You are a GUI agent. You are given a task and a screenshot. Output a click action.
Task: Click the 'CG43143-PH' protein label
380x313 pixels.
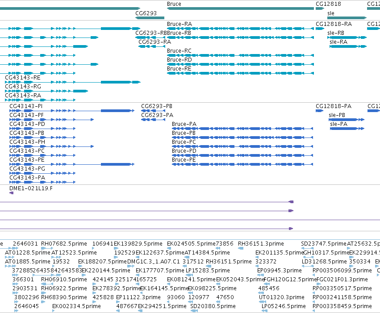pyautogui.click(x=27, y=142)
